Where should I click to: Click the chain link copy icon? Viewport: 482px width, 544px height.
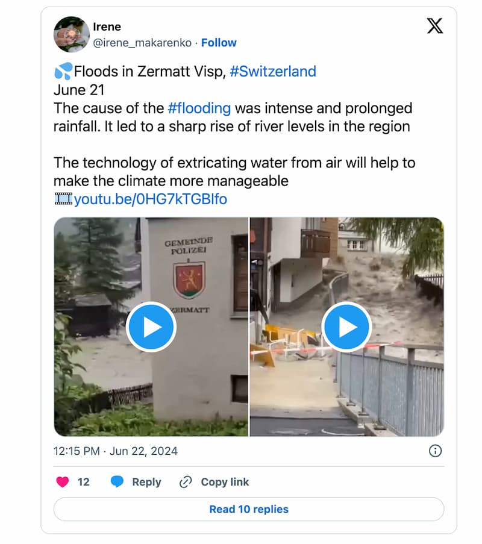click(x=186, y=482)
